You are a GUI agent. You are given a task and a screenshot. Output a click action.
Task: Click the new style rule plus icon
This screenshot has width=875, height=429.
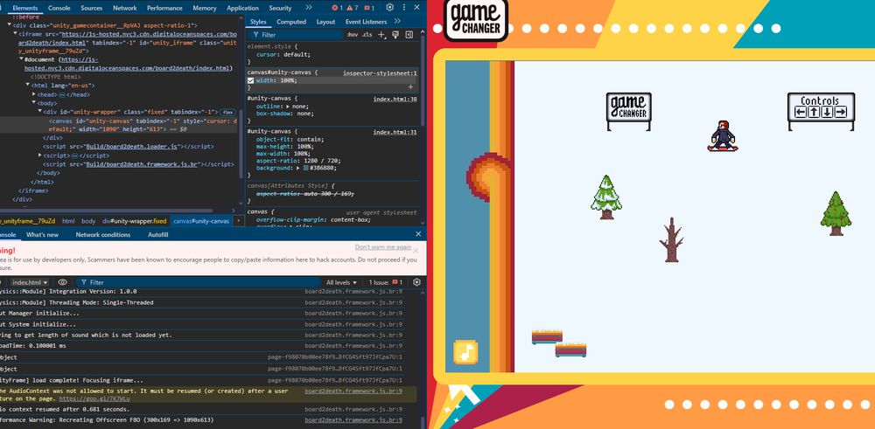[x=381, y=35]
